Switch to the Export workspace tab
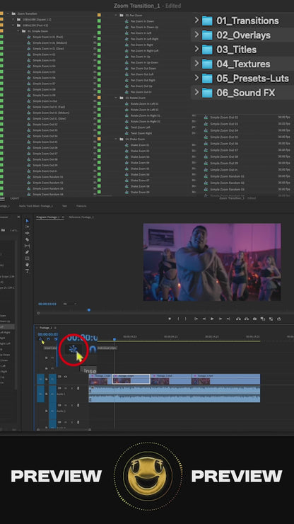 pos(15,198)
